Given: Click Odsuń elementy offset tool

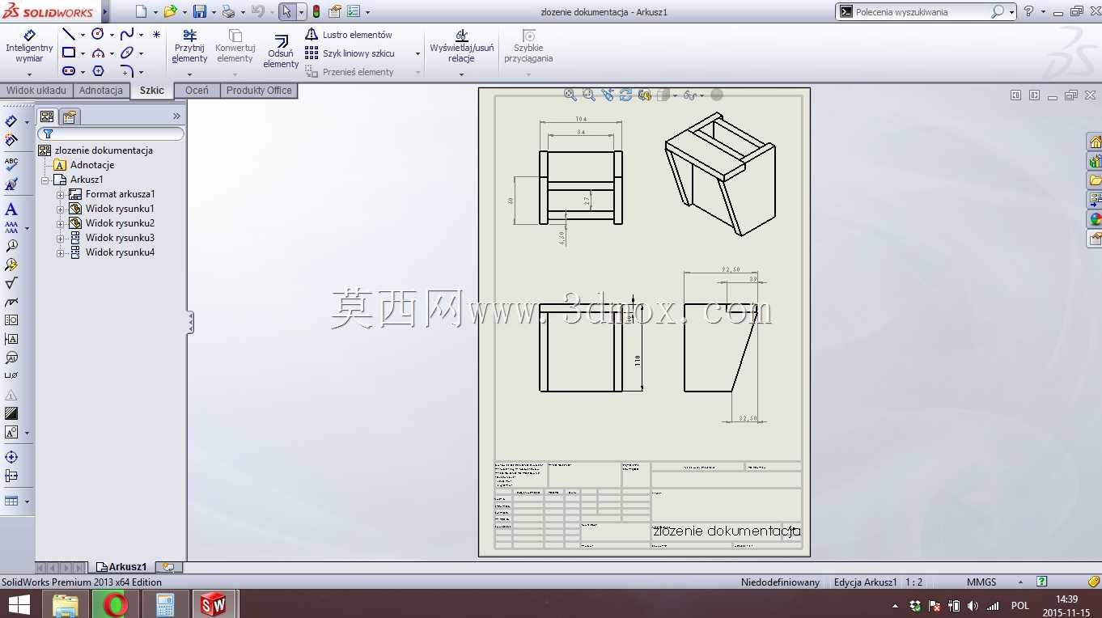Looking at the screenshot, I should pyautogui.click(x=281, y=51).
